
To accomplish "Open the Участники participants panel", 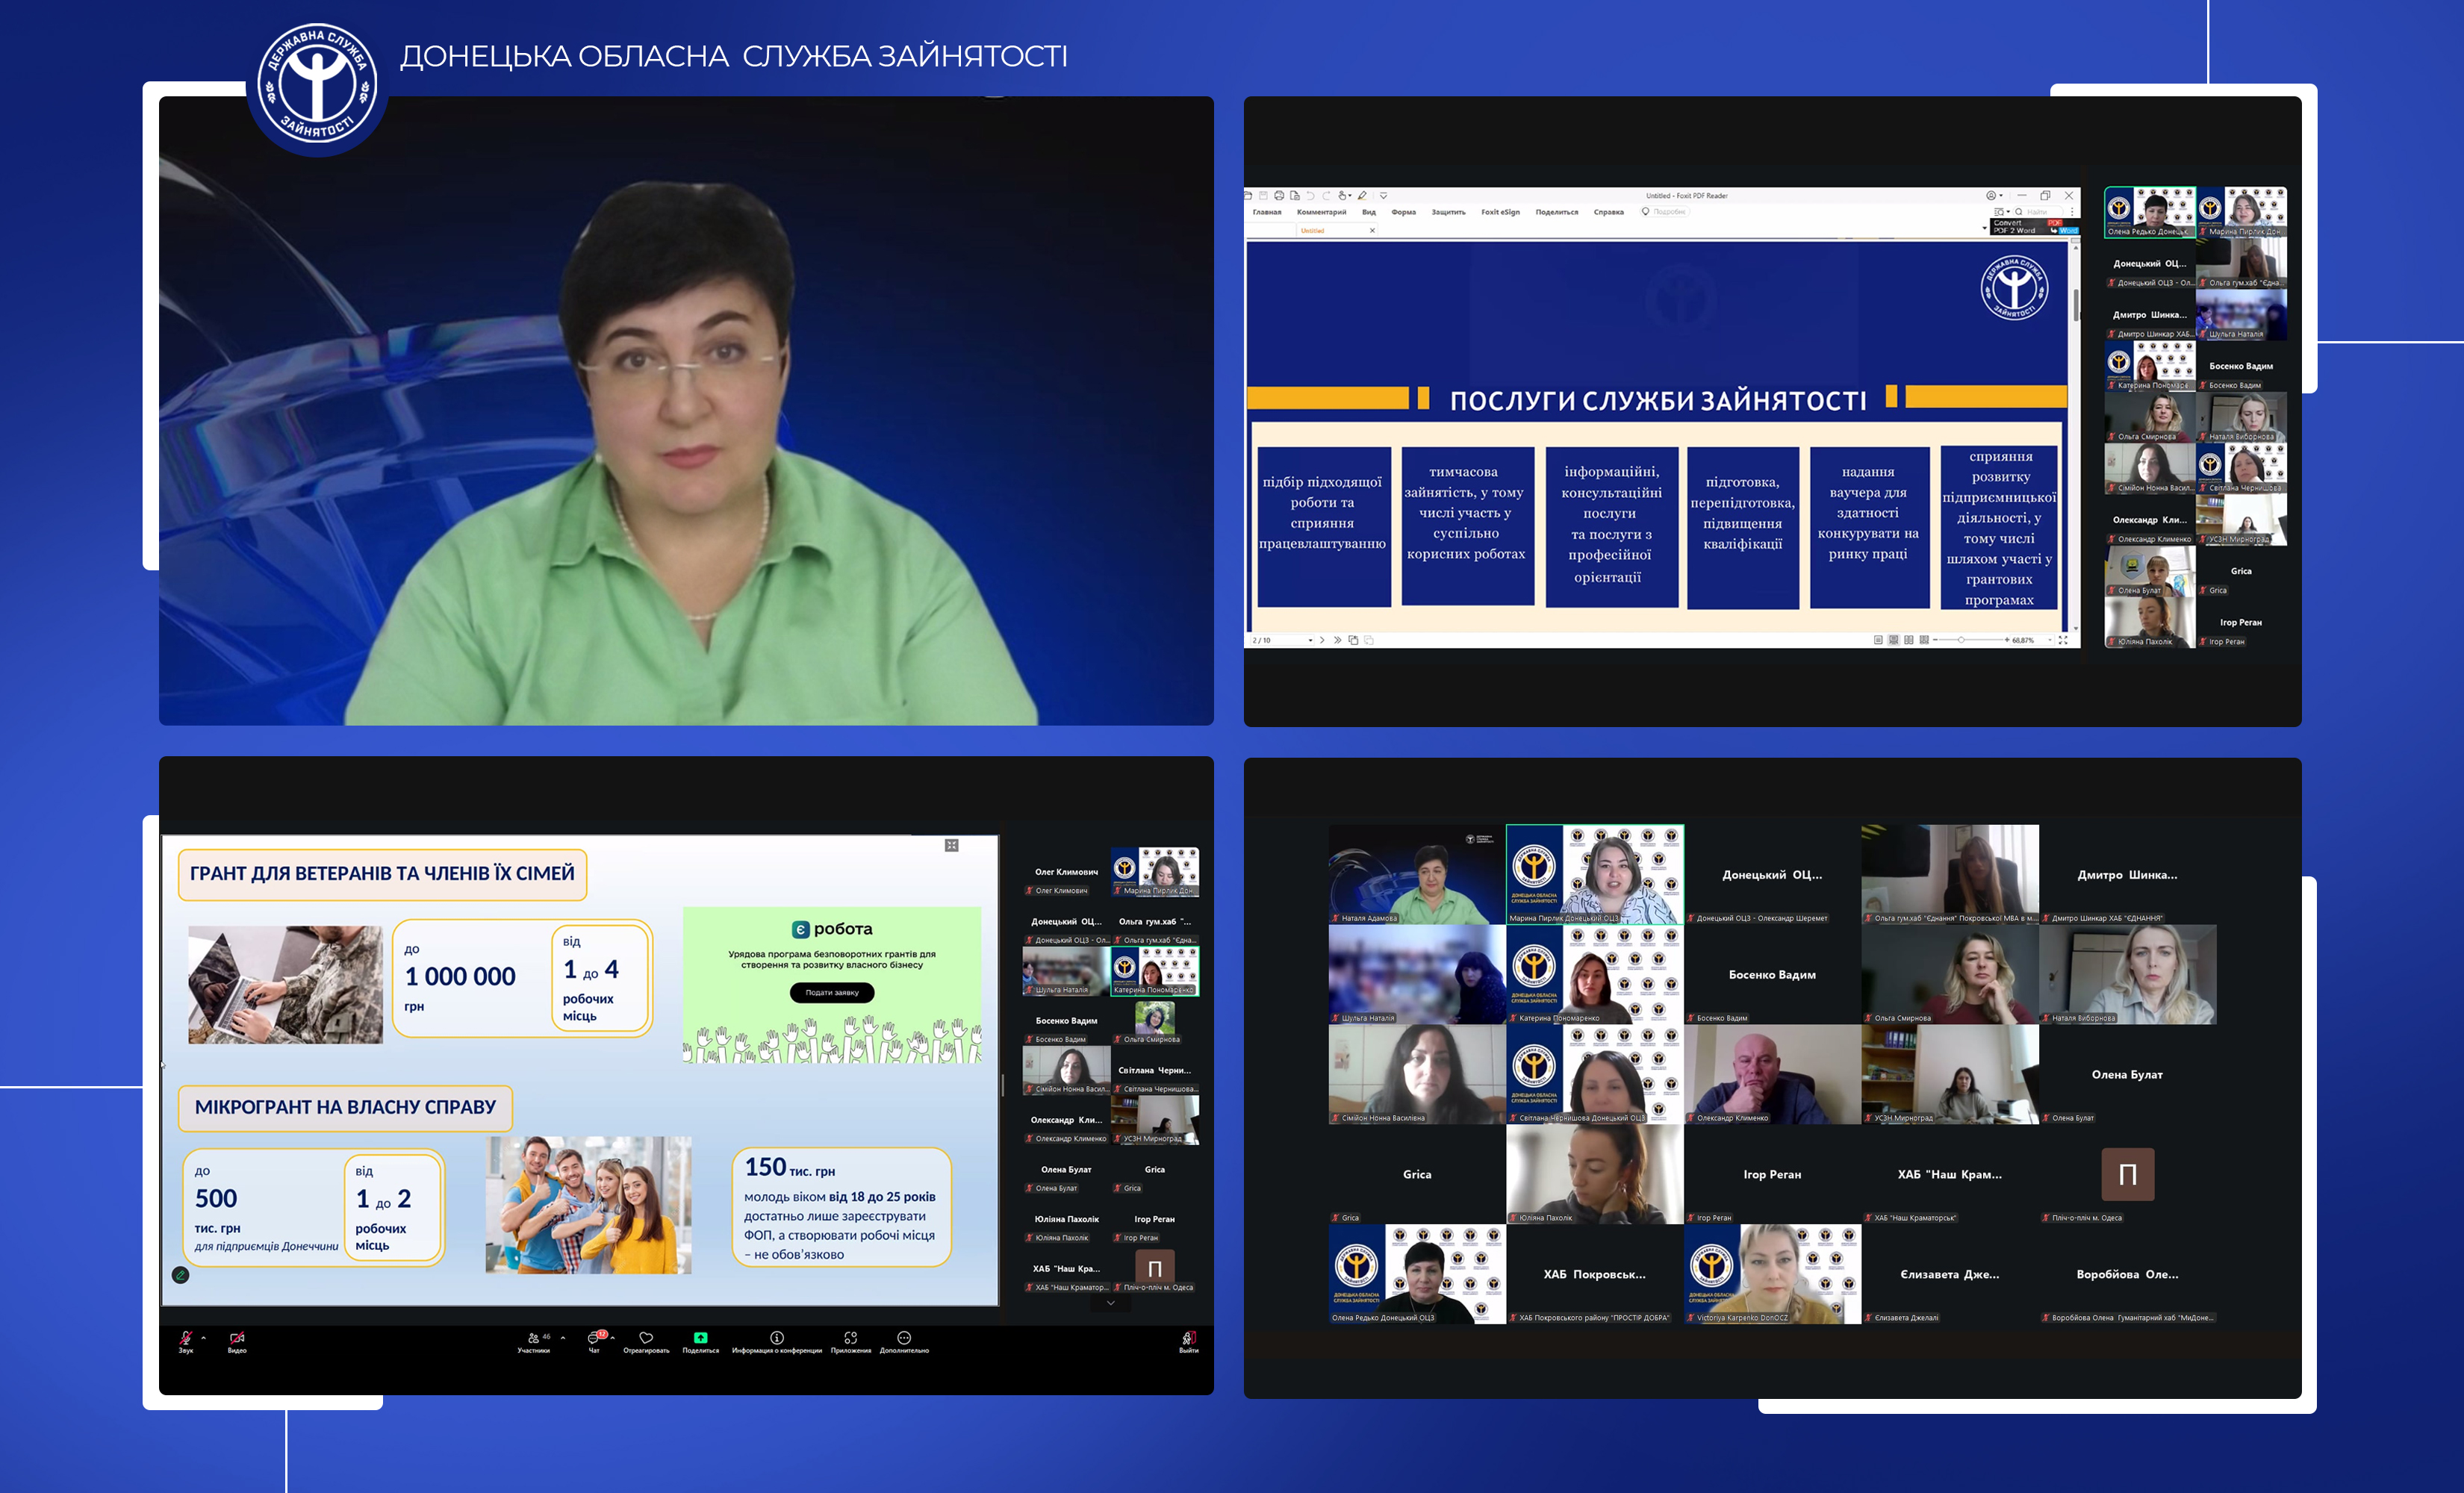I will click(x=534, y=1338).
